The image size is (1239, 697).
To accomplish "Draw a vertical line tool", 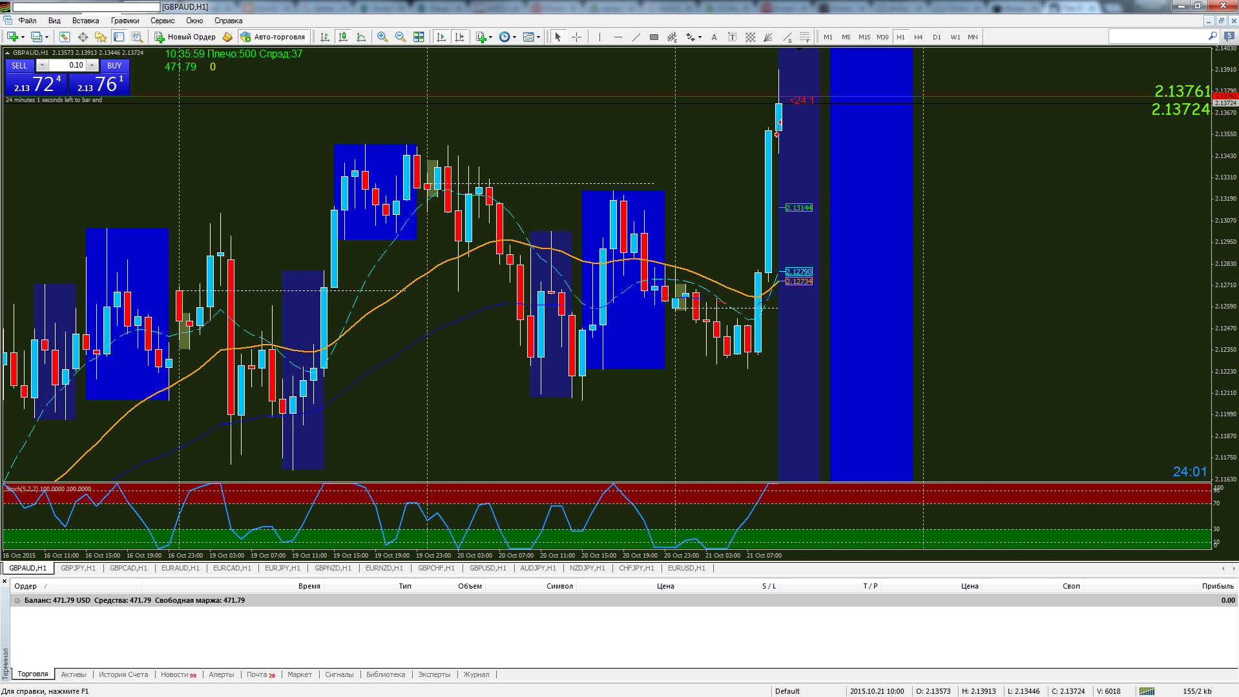I will click(x=599, y=37).
